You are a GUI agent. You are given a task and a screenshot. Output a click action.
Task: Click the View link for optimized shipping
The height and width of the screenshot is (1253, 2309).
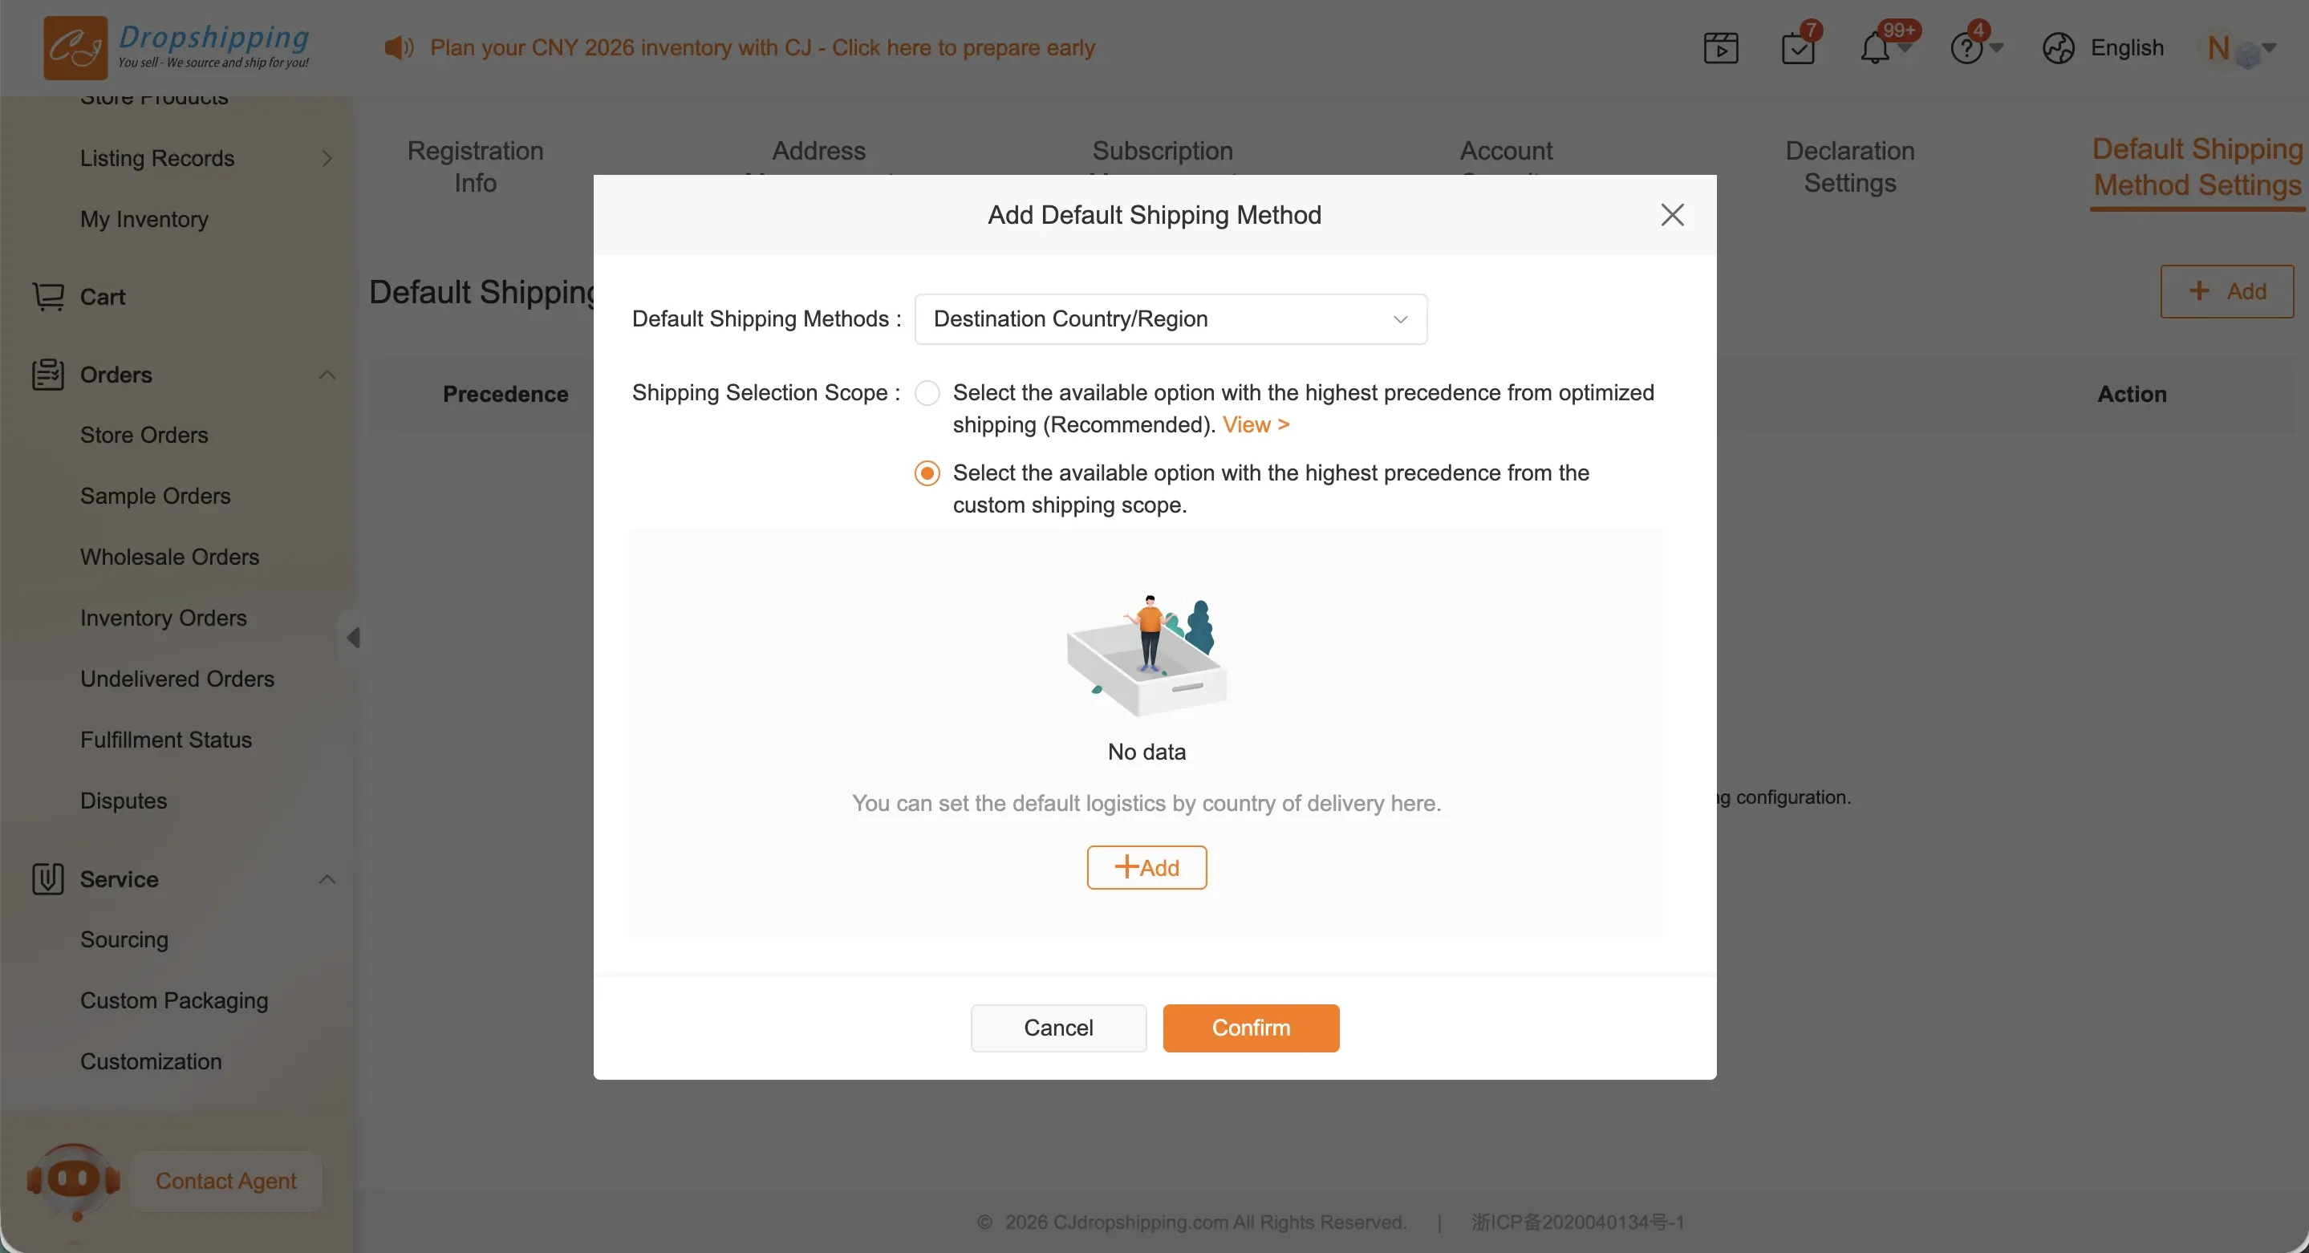(x=1255, y=425)
